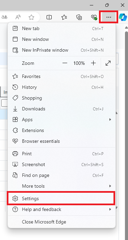
Task: Open Browser essentials heart icon in toolbar
Action: [94, 17]
